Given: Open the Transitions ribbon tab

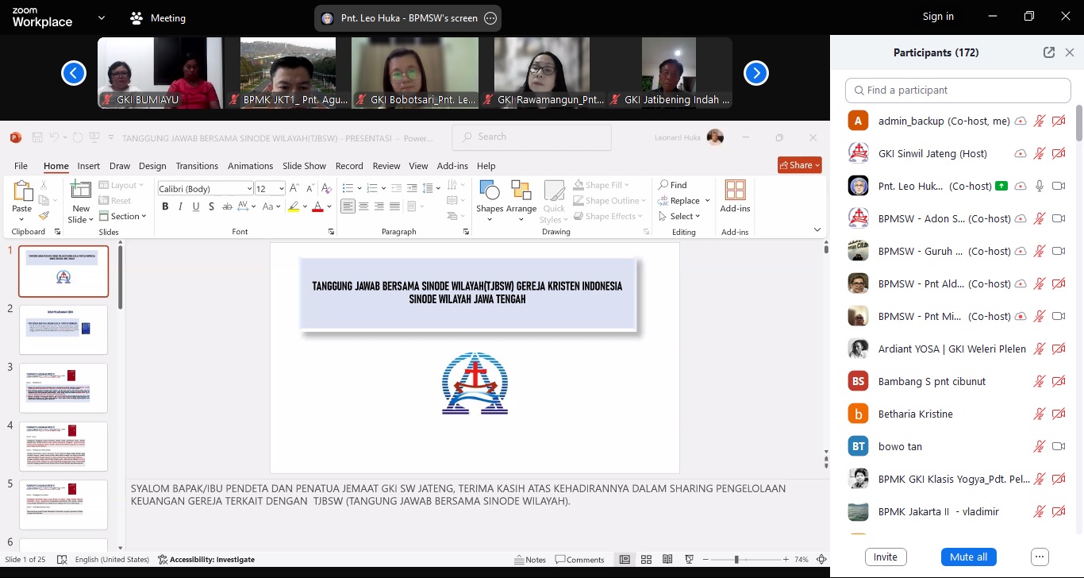Looking at the screenshot, I should point(197,166).
